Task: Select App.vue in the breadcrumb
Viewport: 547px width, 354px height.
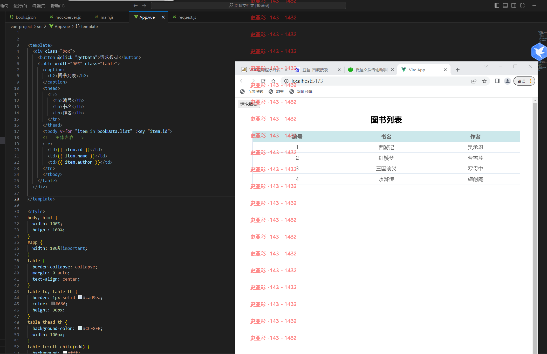Action: pyautogui.click(x=59, y=26)
